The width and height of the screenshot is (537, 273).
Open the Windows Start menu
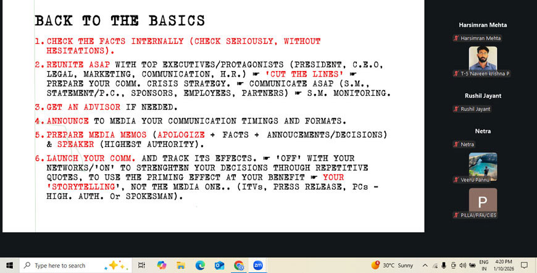click(9, 265)
